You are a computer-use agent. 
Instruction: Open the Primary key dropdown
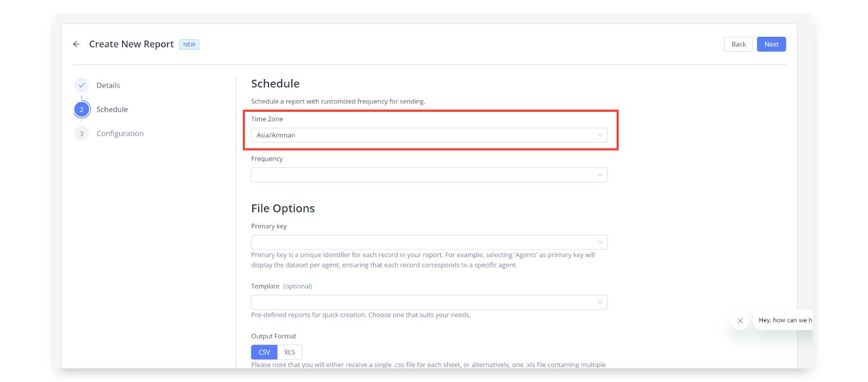(x=429, y=242)
